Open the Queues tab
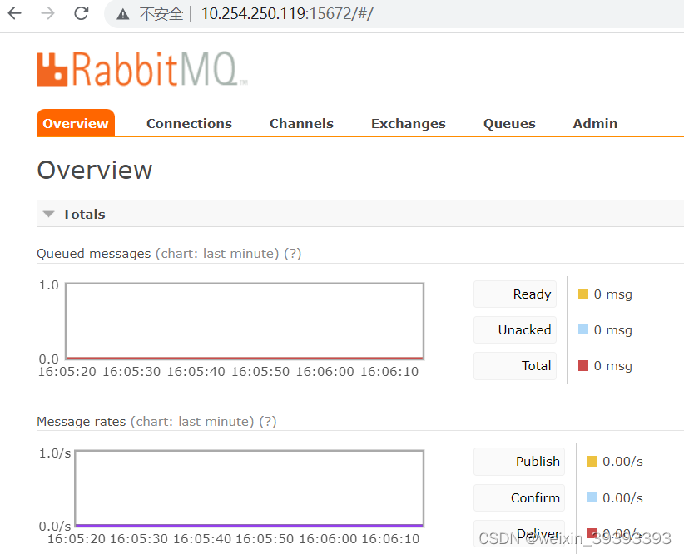Viewport: 684px width, 554px height. (509, 123)
